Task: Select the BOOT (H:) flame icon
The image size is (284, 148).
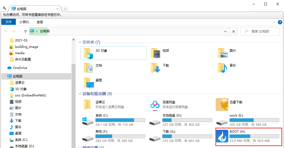Action: 222,136
